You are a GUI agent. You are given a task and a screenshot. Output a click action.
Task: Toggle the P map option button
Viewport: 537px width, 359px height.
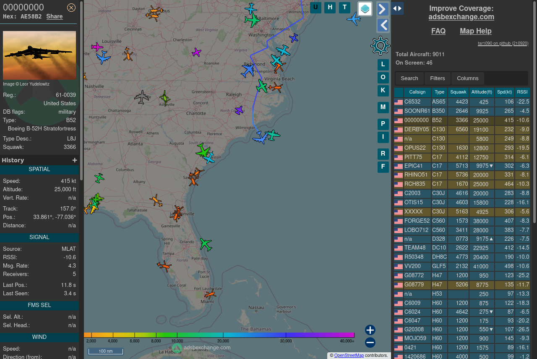coord(383,124)
